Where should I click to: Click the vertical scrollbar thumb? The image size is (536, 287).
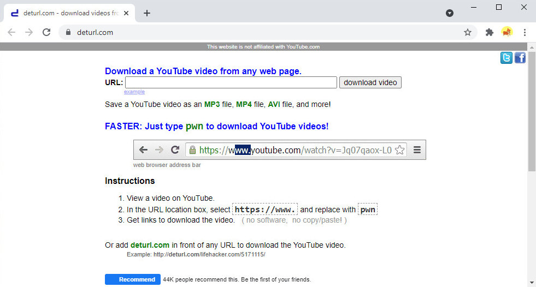[532, 112]
